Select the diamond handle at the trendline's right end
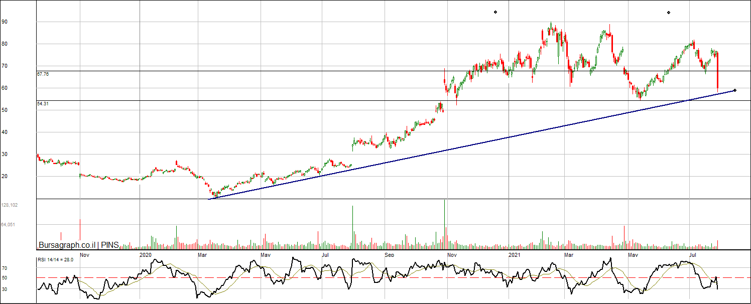 (x=734, y=90)
